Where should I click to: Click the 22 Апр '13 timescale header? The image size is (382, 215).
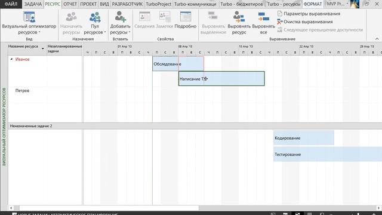(x=306, y=47)
